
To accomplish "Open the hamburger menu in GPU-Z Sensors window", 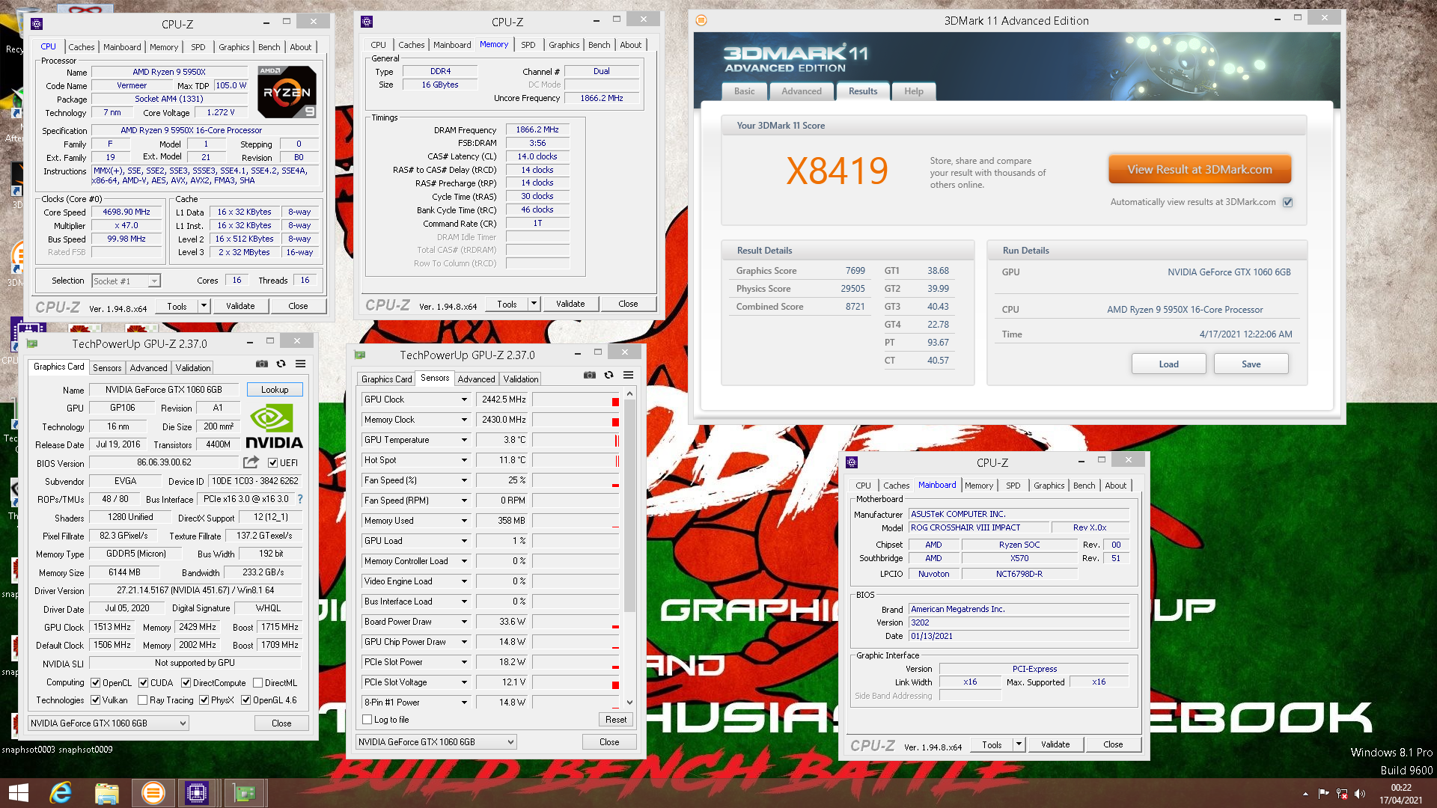I will 628,376.
